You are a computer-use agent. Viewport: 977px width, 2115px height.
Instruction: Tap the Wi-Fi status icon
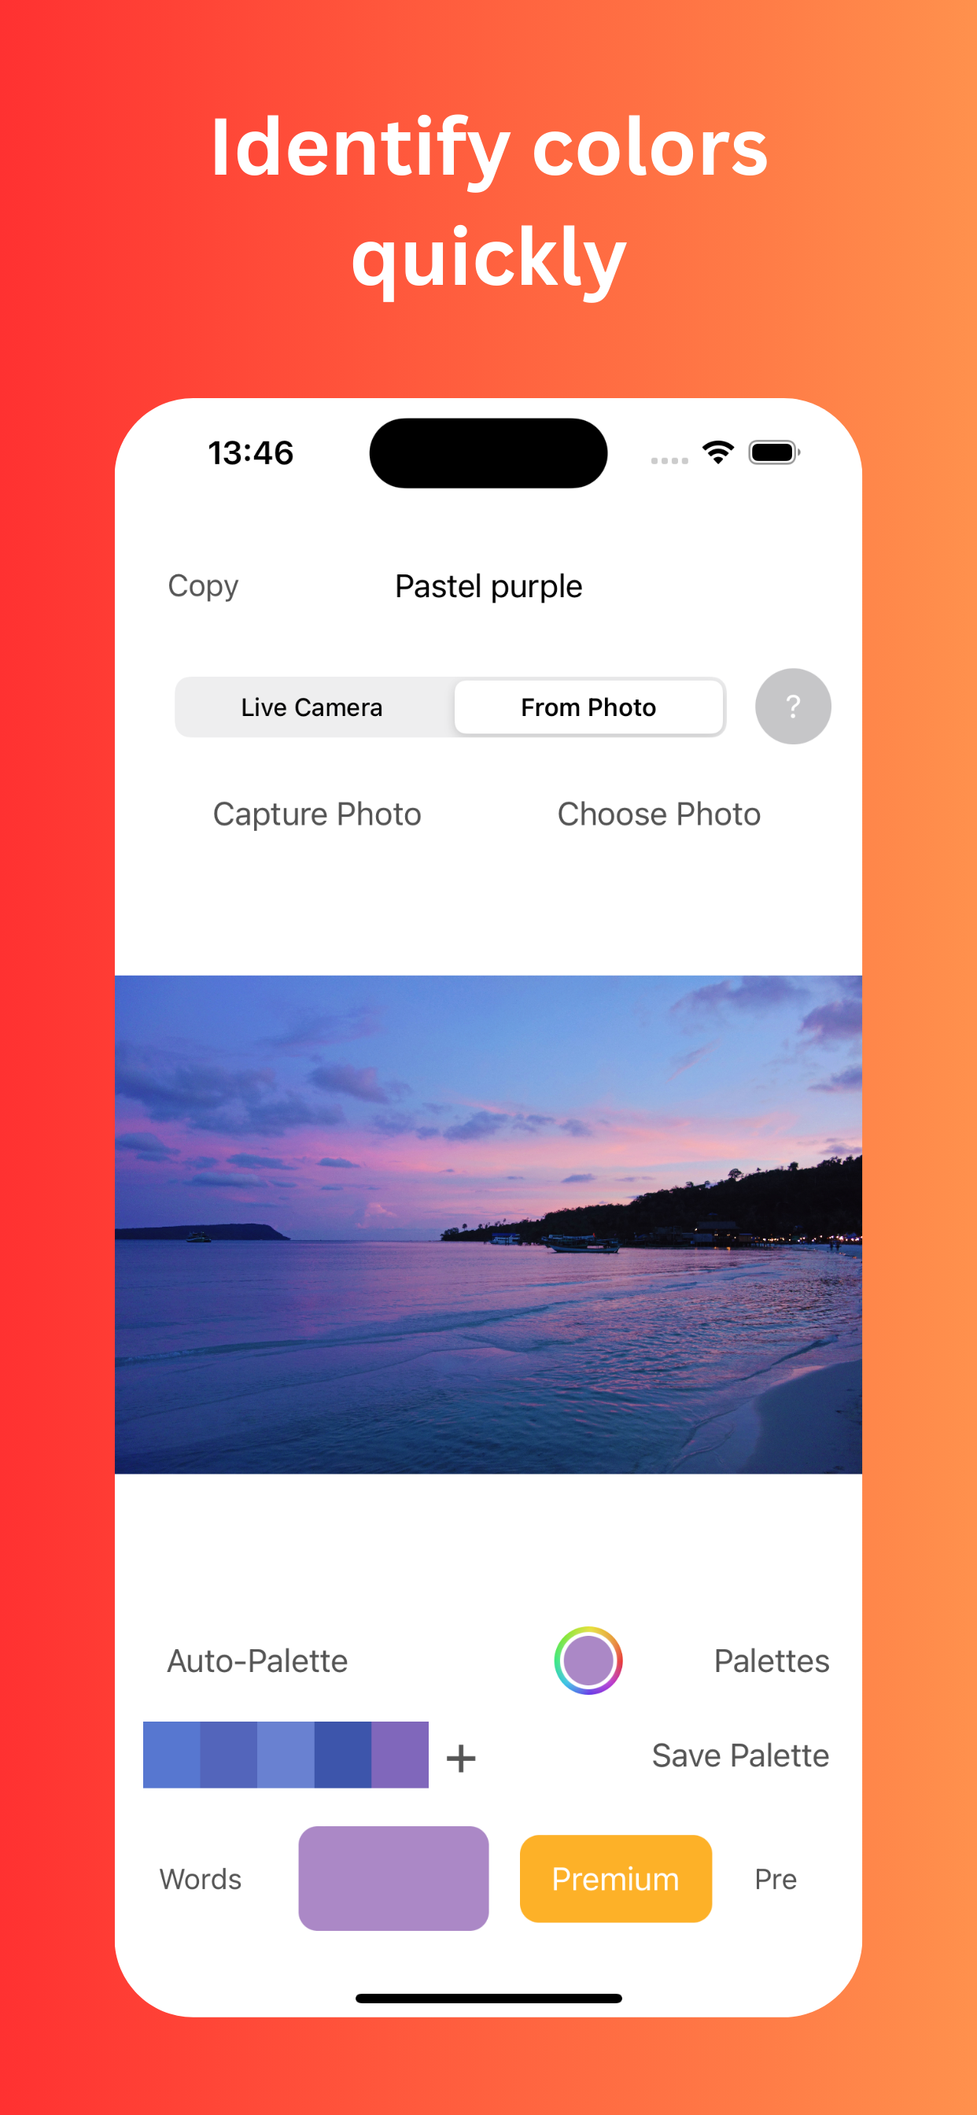pyautogui.click(x=717, y=452)
